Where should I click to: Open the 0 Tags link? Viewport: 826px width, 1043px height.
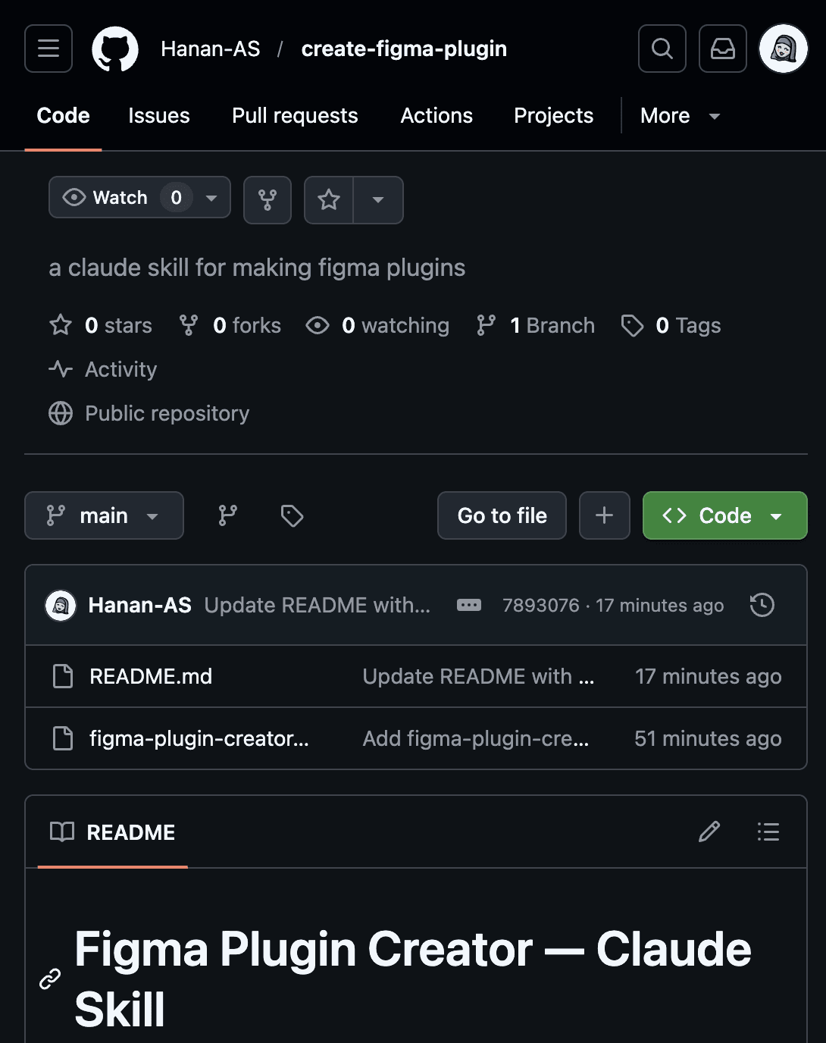(x=671, y=326)
